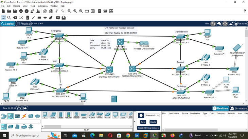Create new cluster with cloud icon
This screenshot has height=139, width=248.
click(x=219, y=24)
